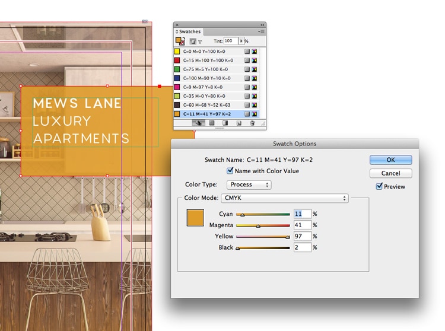Image resolution: width=445 pixels, height=331 pixels.
Task: Open the Tint slider arrow
Action: [x=241, y=41]
